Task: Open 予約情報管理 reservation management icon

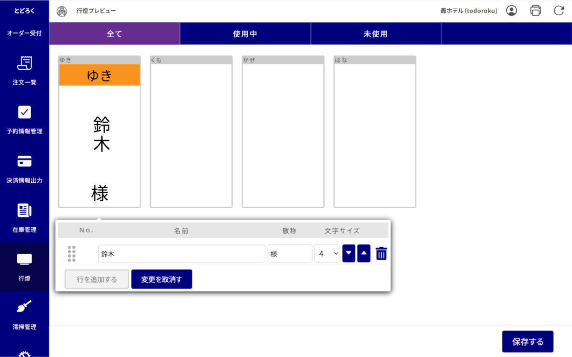Action: 24,112
